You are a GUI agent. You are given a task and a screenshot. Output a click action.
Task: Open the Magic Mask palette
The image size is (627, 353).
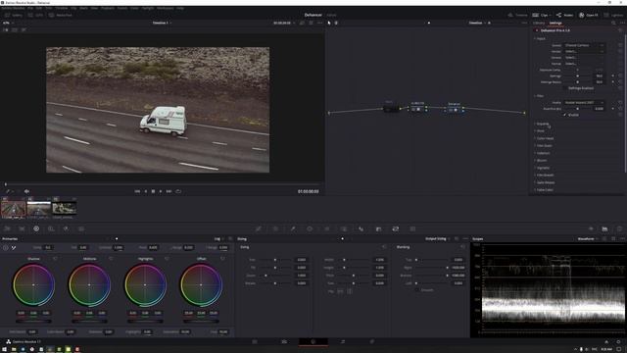pyautogui.click(x=344, y=228)
